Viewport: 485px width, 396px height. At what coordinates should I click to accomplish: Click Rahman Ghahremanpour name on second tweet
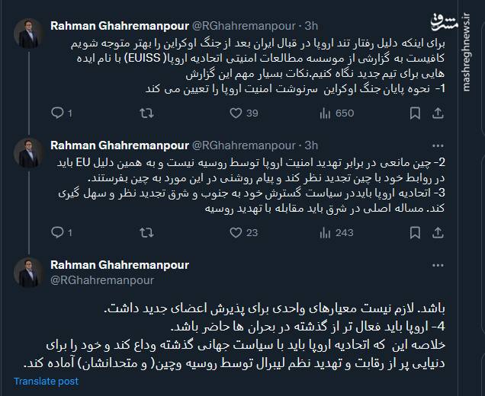click(x=119, y=145)
